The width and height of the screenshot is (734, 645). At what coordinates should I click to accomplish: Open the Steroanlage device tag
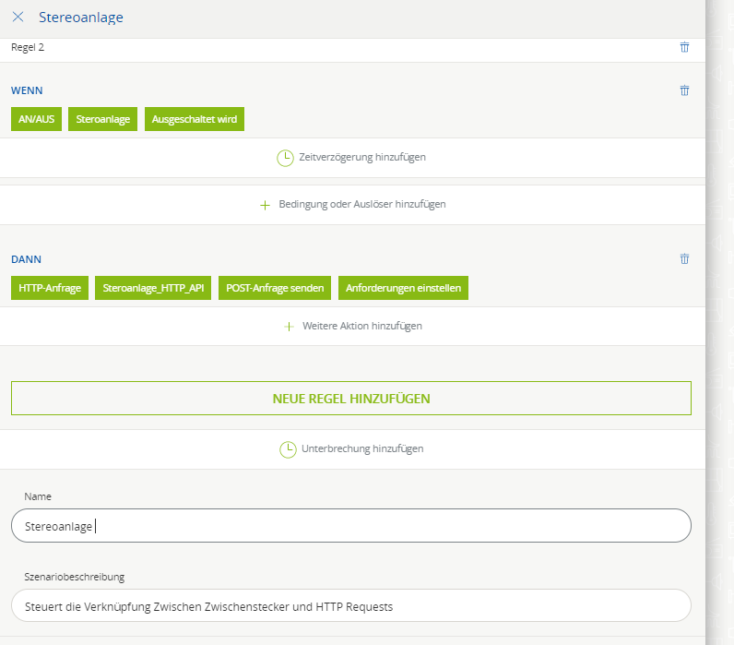click(x=103, y=120)
